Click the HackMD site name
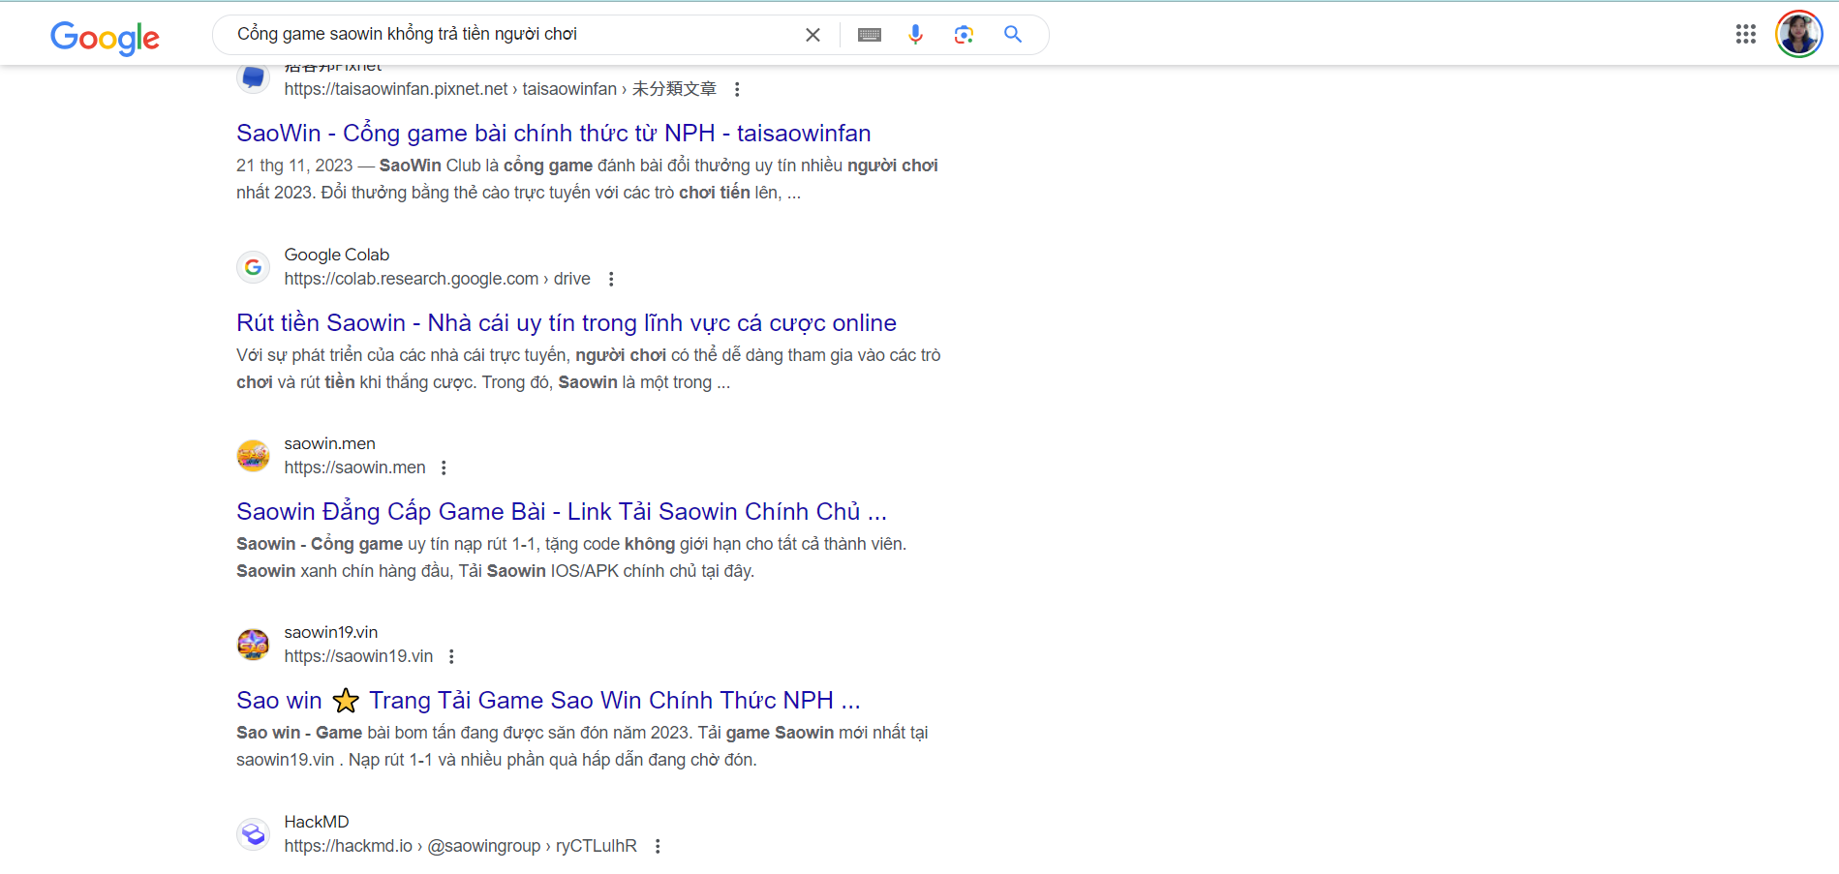 [317, 822]
